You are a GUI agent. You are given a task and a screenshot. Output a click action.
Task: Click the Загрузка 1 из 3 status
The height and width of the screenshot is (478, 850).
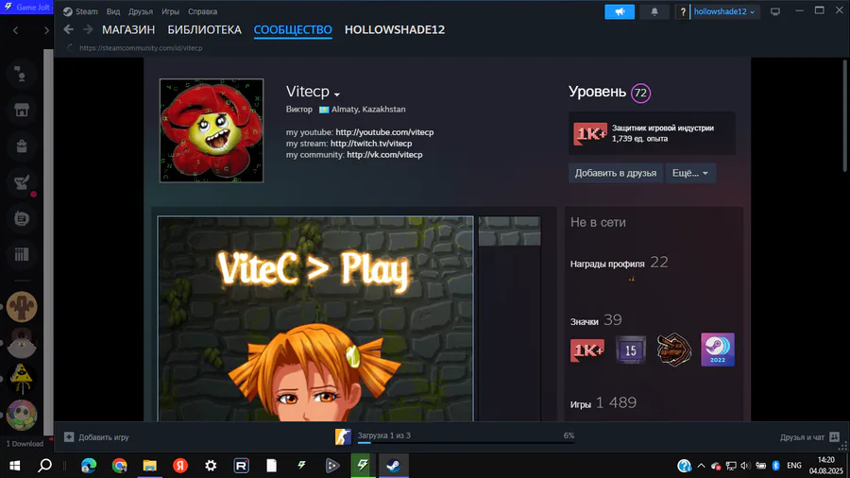tap(383, 435)
